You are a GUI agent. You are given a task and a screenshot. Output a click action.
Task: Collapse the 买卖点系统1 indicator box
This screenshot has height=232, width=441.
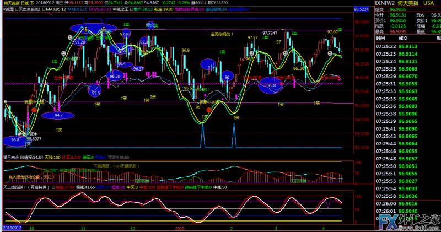17,9
